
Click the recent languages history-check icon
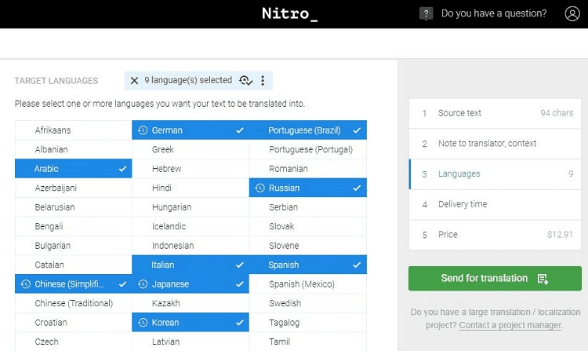pos(246,80)
